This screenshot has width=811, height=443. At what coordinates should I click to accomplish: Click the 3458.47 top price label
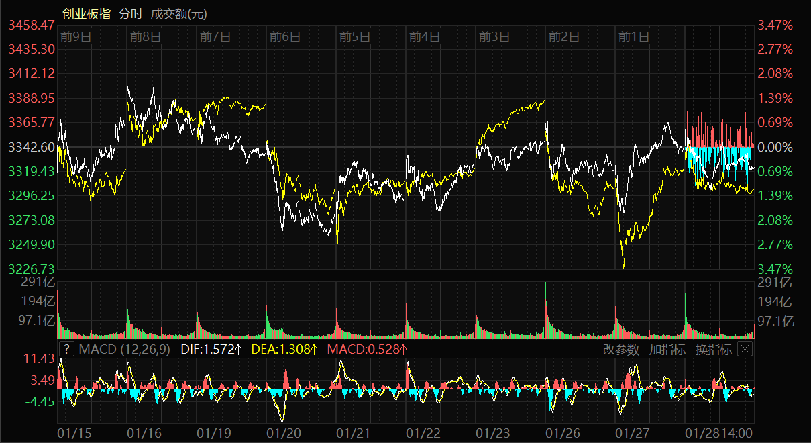click(32, 25)
